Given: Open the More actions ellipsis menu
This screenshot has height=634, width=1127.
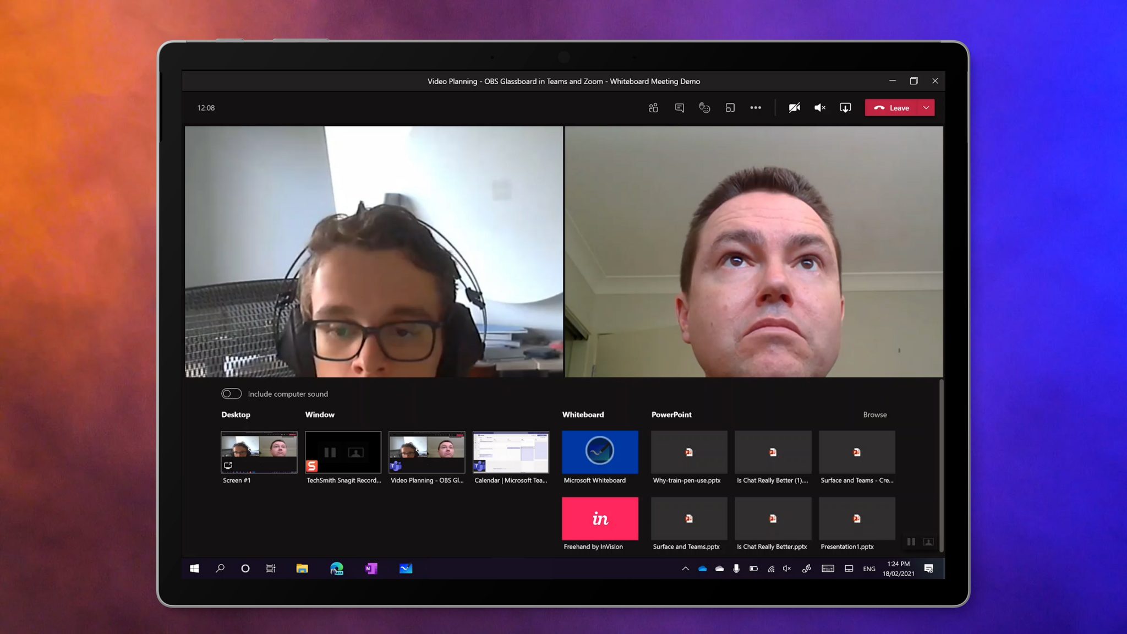Looking at the screenshot, I should tap(756, 108).
